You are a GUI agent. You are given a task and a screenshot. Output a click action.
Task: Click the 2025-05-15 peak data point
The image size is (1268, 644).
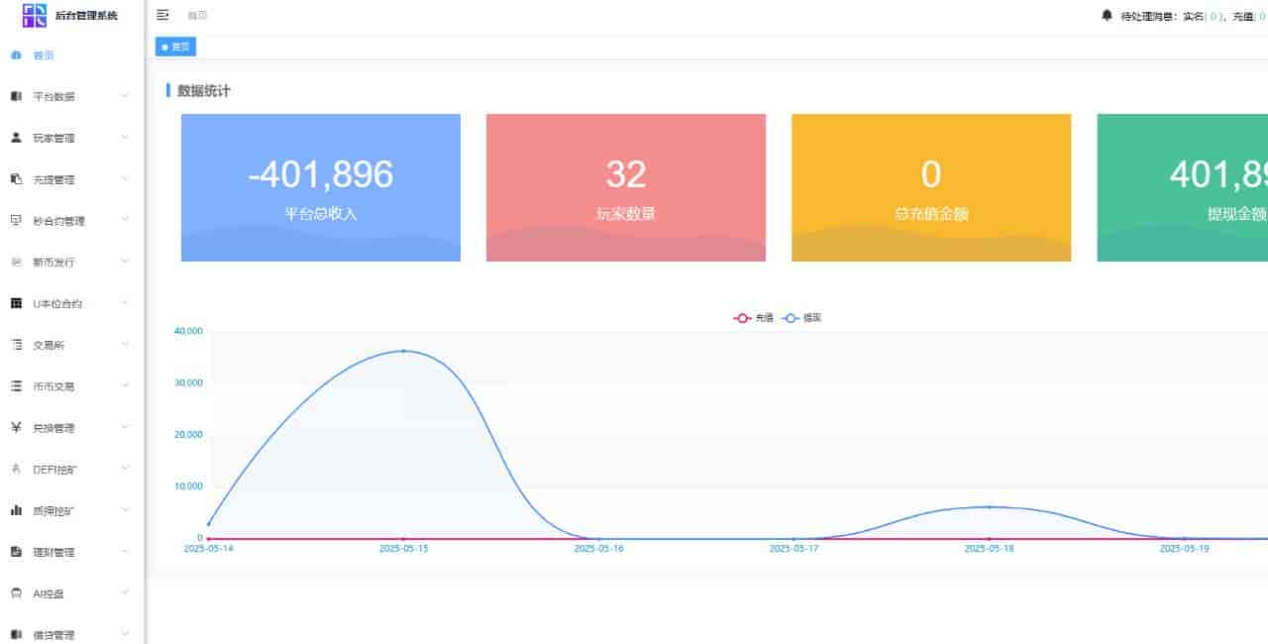click(403, 351)
